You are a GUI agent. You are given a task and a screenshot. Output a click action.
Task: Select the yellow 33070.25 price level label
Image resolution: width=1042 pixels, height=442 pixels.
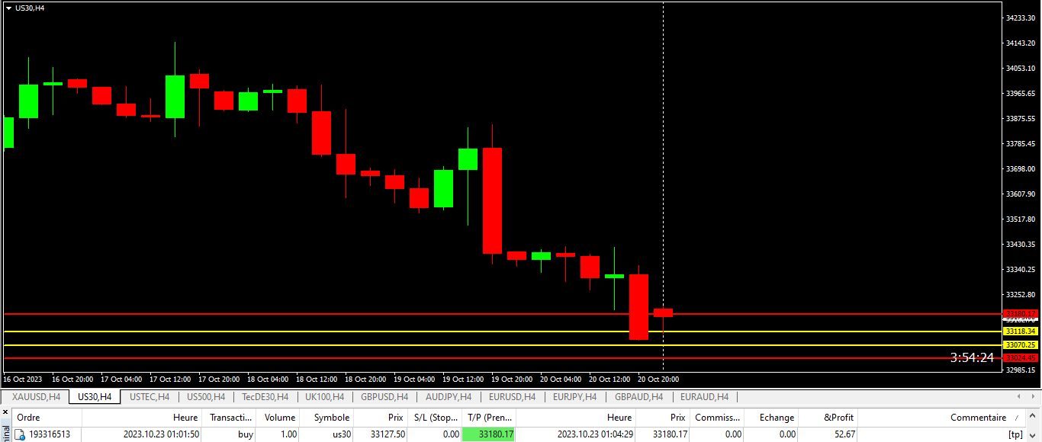[x=1021, y=345]
